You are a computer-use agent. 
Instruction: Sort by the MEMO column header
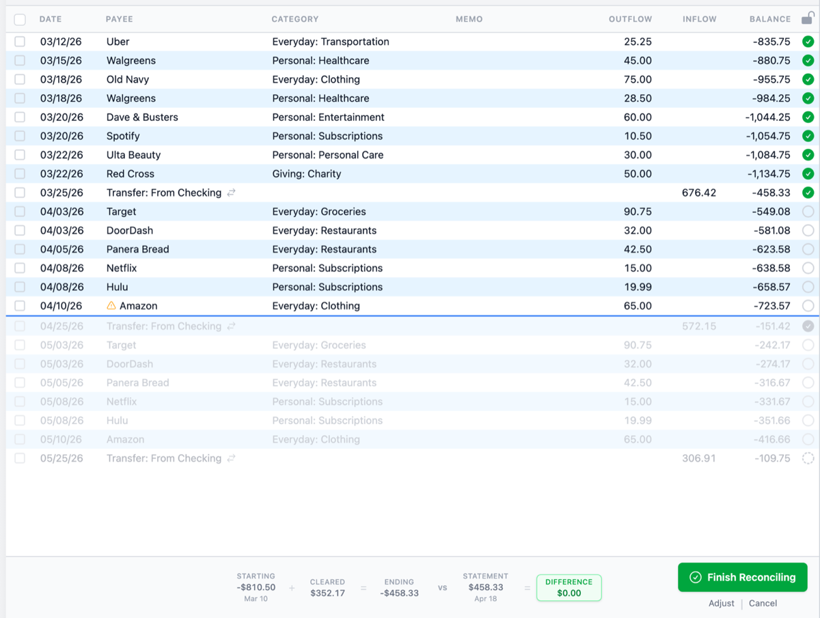pyautogui.click(x=469, y=19)
